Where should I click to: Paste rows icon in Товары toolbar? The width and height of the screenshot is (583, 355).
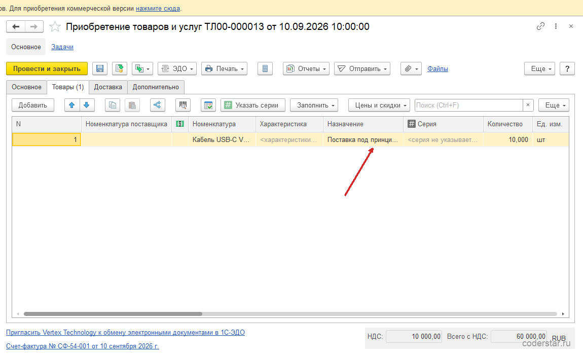[132, 105]
